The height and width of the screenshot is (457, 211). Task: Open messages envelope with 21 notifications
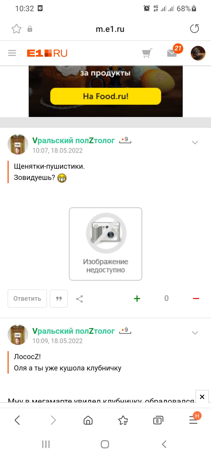[x=172, y=53]
